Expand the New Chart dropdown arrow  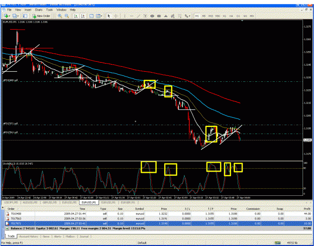10,16
